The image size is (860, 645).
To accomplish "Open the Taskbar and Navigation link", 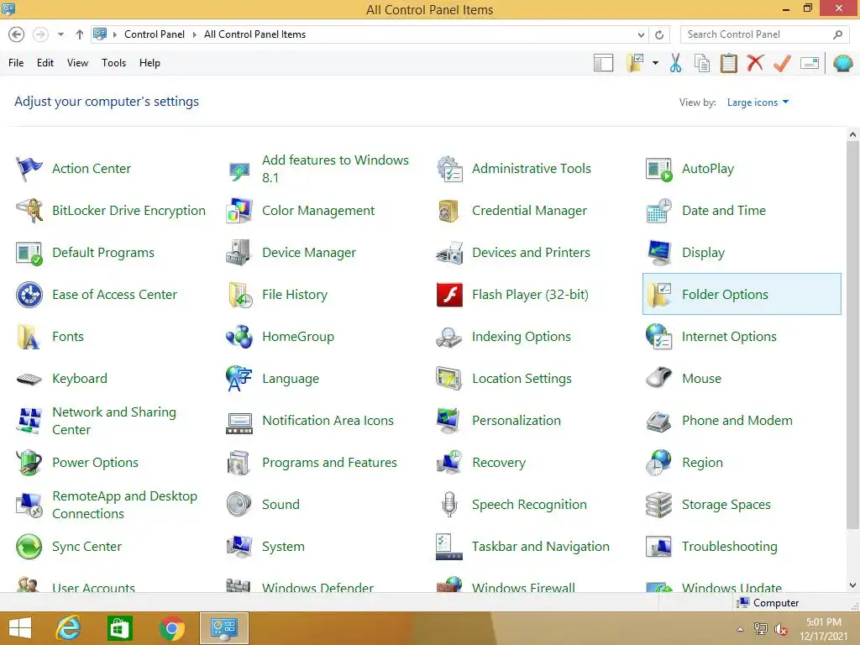I will pyautogui.click(x=540, y=547).
